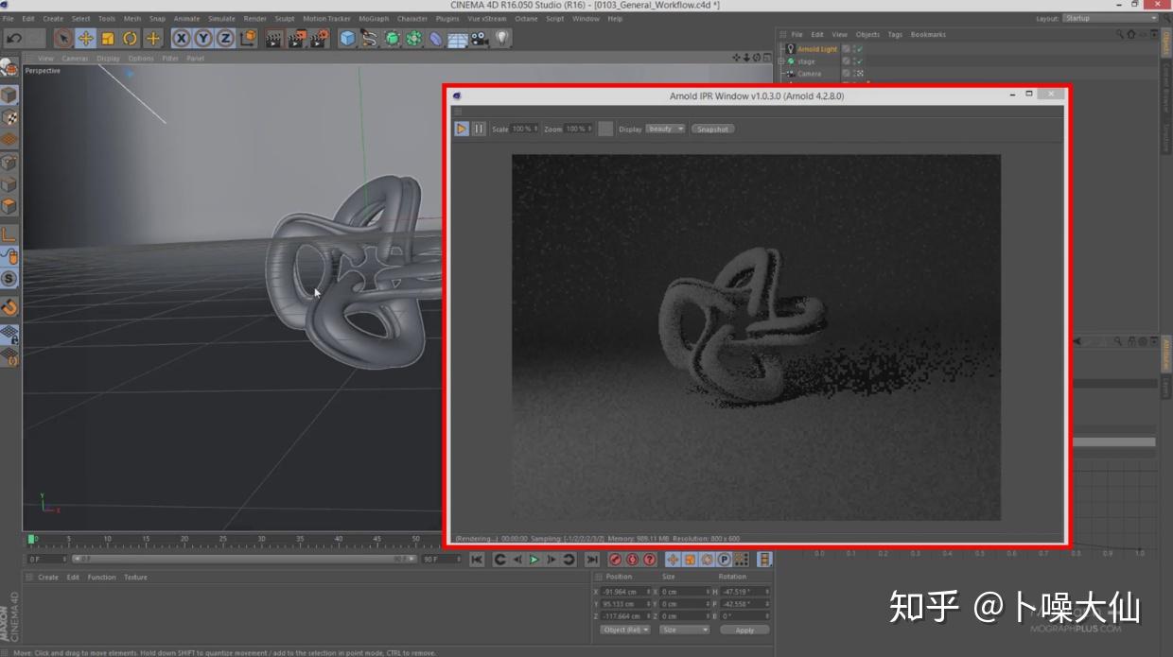Screen dimensions: 1173x657
Task: Open the beauty Display dropdown in Arnold IPR
Action: [x=663, y=129]
